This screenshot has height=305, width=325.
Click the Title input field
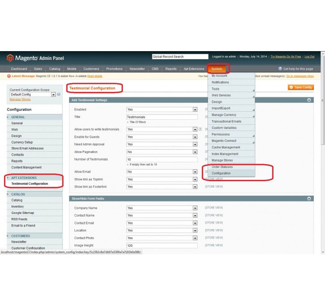tap(162, 117)
